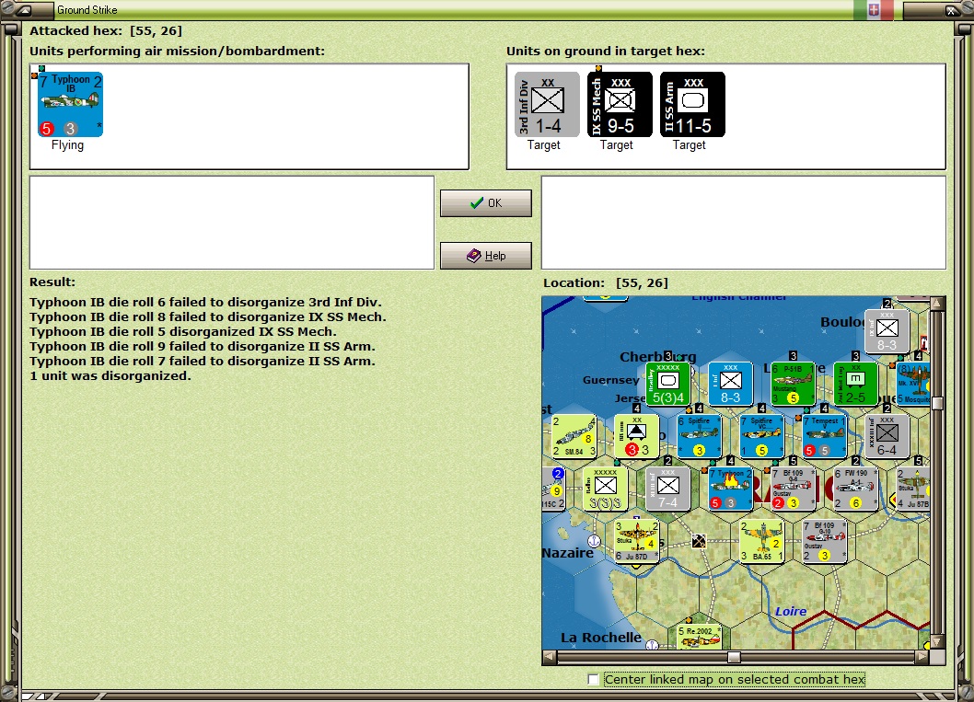Click the FW 190 A-1 counter
This screenshot has height=702, width=974.
pyautogui.click(x=855, y=489)
